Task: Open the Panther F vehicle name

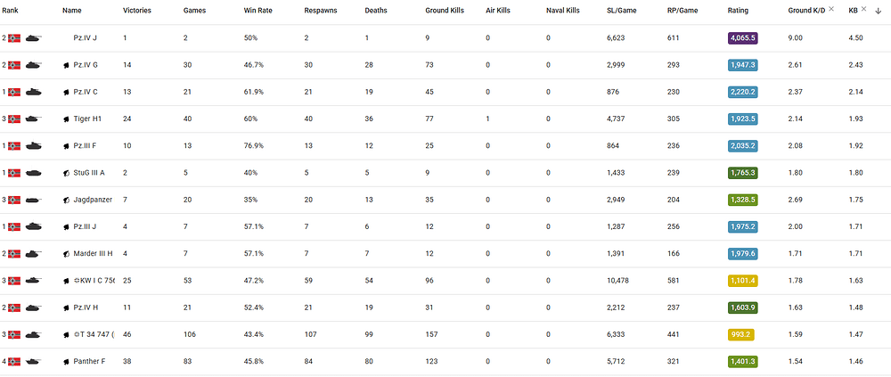Action: click(89, 361)
